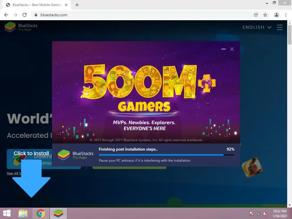
Task: Click the scrollbar up arrow
Action: pyautogui.click(x=289, y=23)
